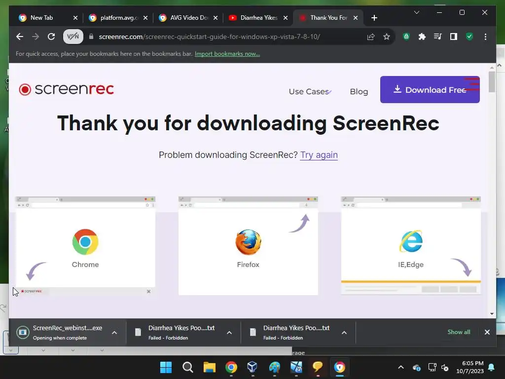Click the Try again link
This screenshot has height=379, width=505.
coord(319,155)
